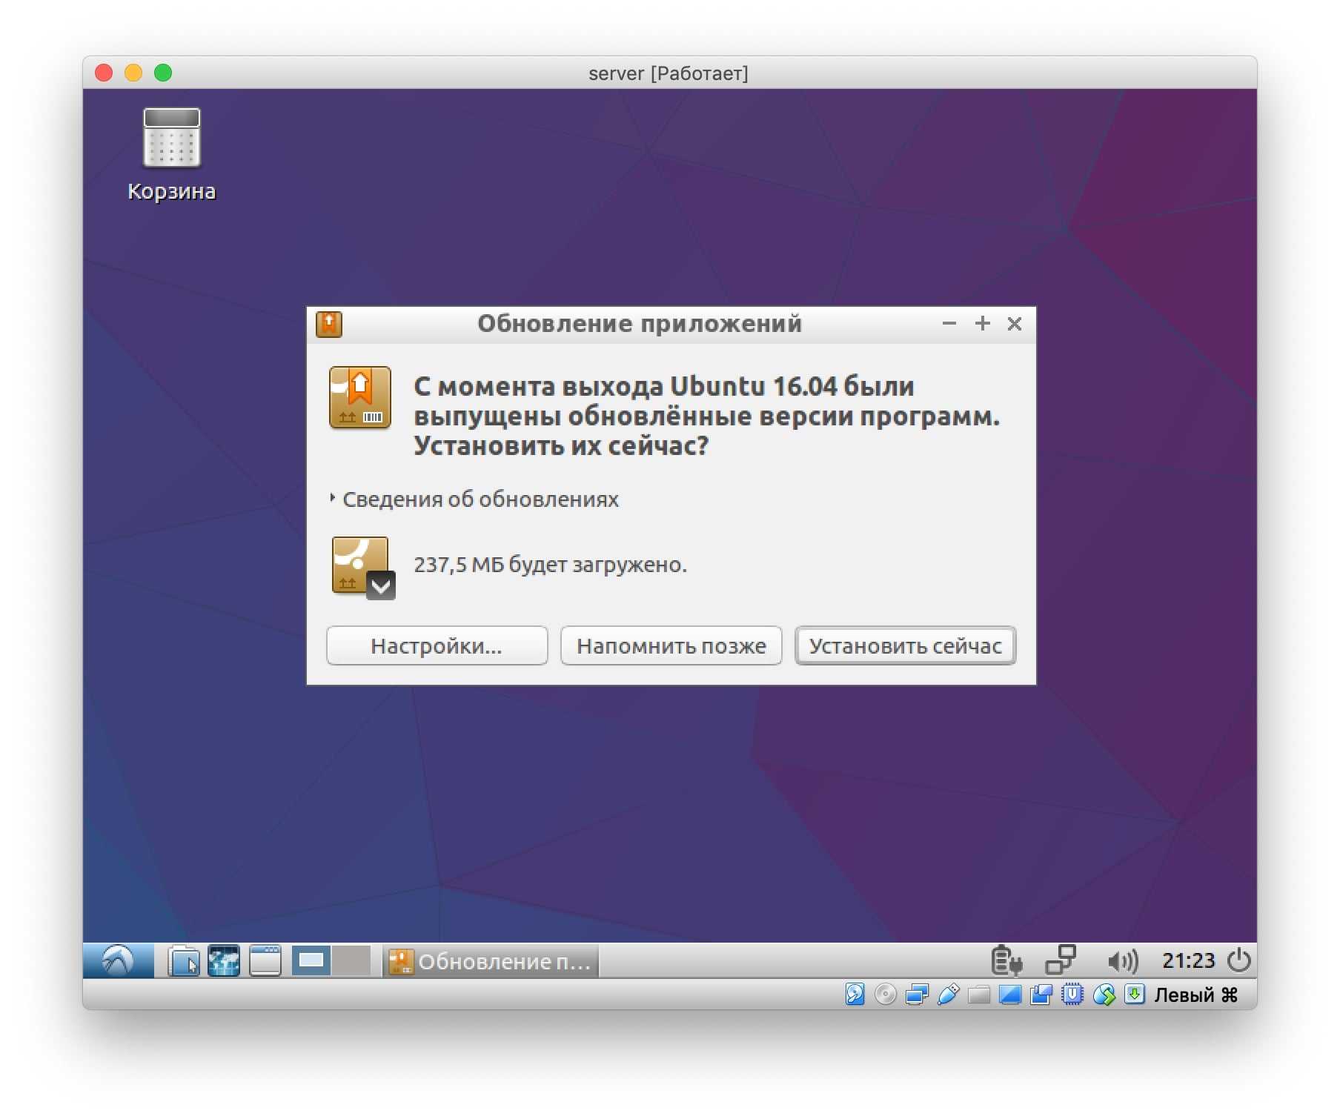Select the Обновление п... taskbar entry
Screen dimensions: 1340x1119
(491, 961)
